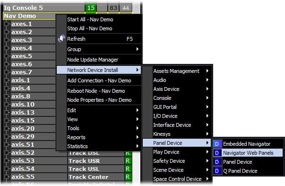Click the 44 value for Iq Console 5
This screenshot has height=186, width=285.
[x=126, y=8]
